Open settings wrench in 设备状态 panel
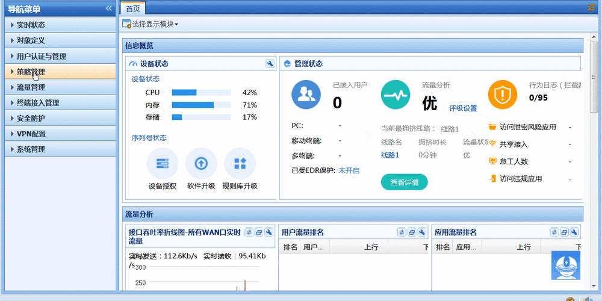This screenshot has height=301, width=602. 270,64
